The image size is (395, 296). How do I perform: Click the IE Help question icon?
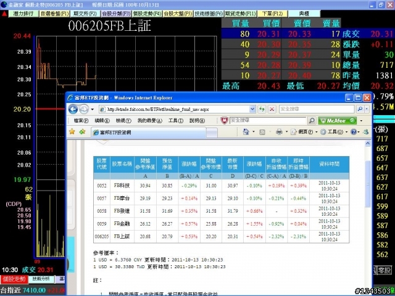pos(354,132)
